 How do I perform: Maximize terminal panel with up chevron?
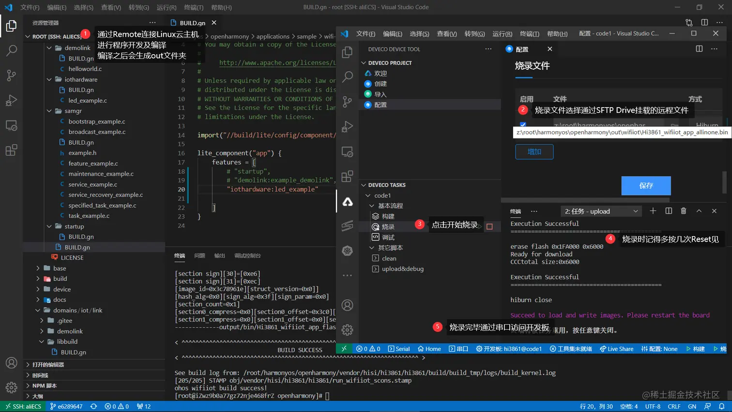[699, 211]
